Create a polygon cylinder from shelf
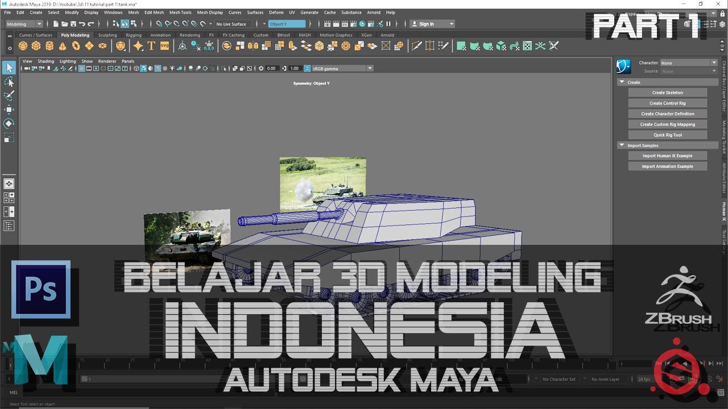 pos(49,46)
